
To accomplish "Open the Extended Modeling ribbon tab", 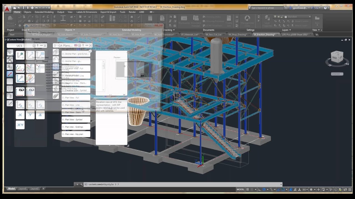I will click(x=44, y=12).
